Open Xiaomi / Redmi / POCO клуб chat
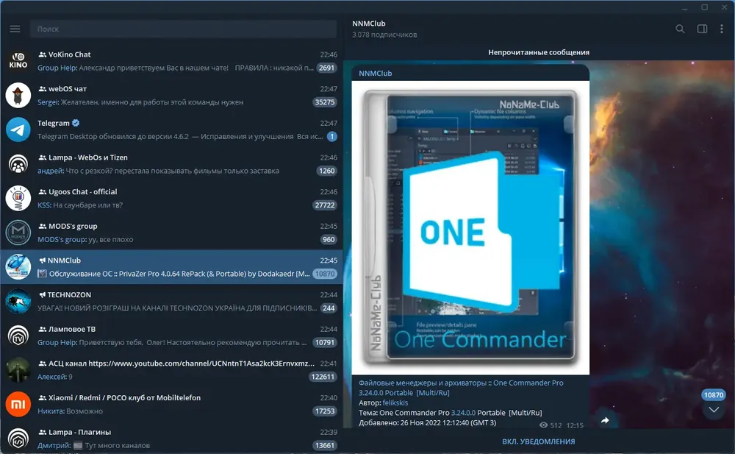735x454 pixels. 171,404
